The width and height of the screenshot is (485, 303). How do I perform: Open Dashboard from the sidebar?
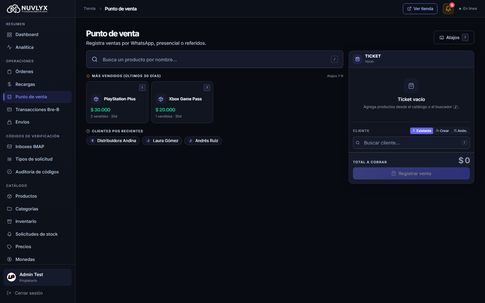(x=37, y=35)
